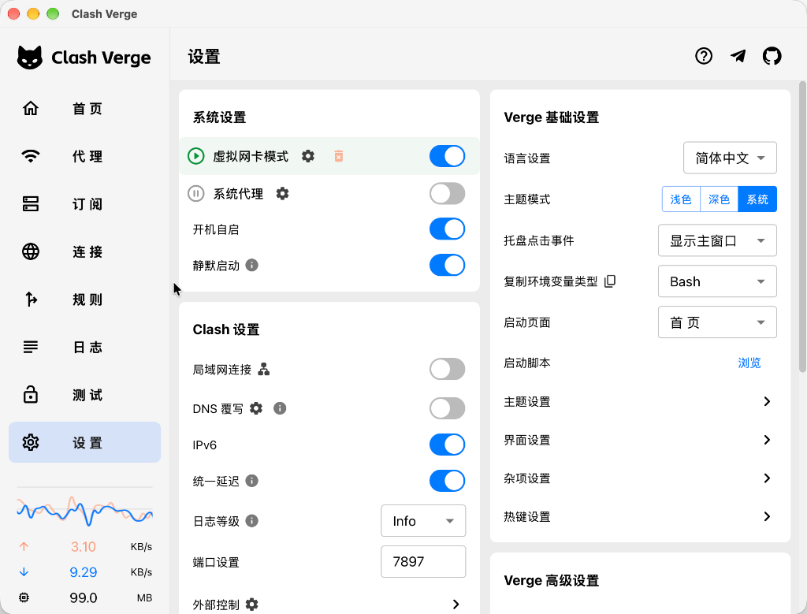Show the info icon for DNS 覆写
The image size is (807, 614).
(x=280, y=408)
